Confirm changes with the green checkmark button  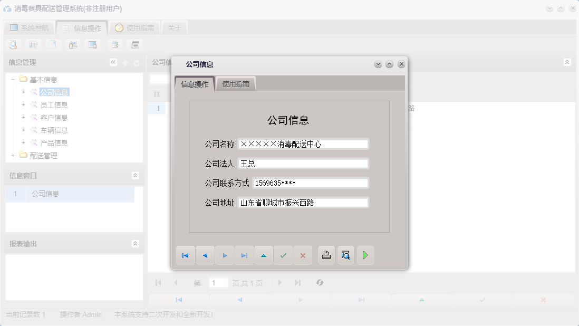click(x=283, y=255)
